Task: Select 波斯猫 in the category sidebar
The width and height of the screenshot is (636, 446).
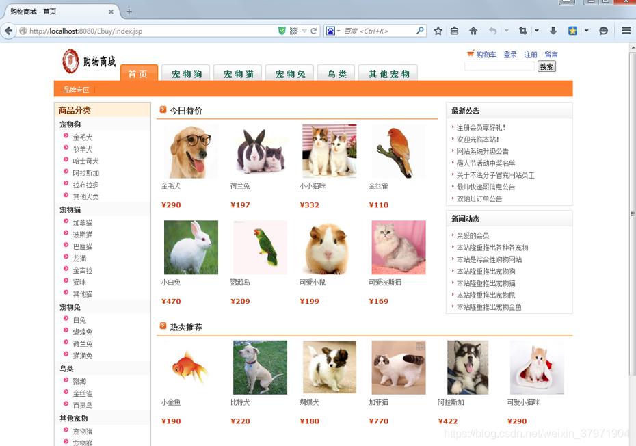Action: pos(82,235)
